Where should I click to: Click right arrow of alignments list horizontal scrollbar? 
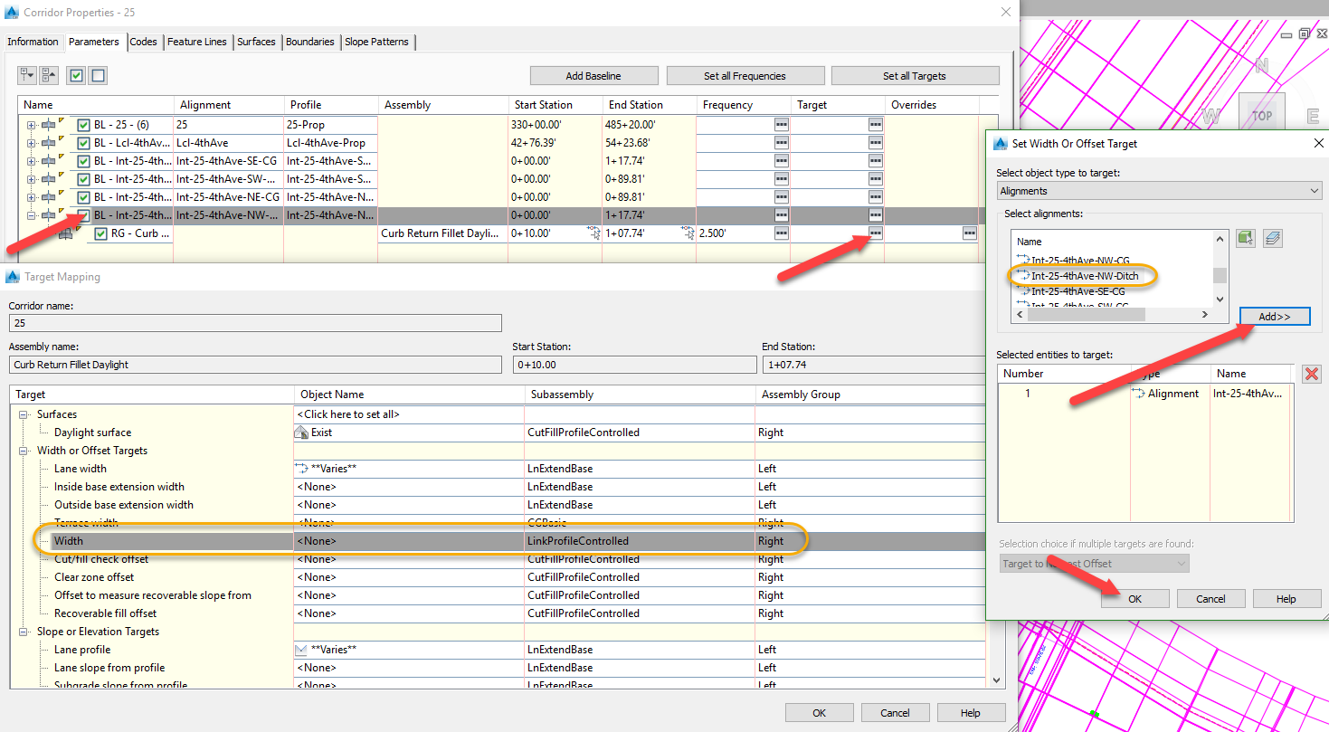pyautogui.click(x=1204, y=315)
